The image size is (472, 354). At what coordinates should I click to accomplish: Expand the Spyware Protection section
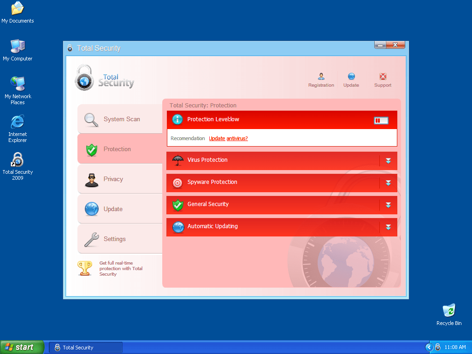pos(388,183)
